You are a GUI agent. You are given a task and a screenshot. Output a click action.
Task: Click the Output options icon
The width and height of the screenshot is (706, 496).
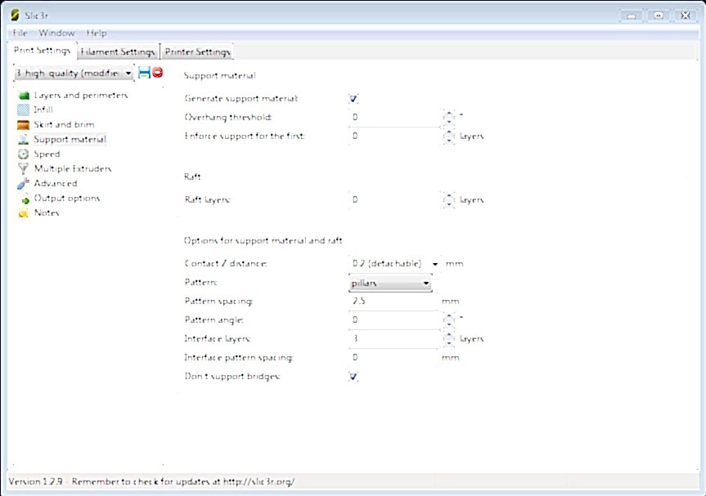[x=23, y=198]
